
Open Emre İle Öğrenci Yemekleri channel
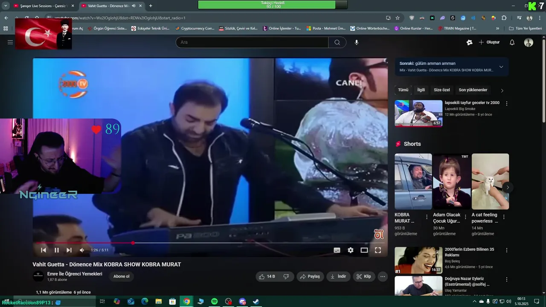pyautogui.click(x=75, y=274)
